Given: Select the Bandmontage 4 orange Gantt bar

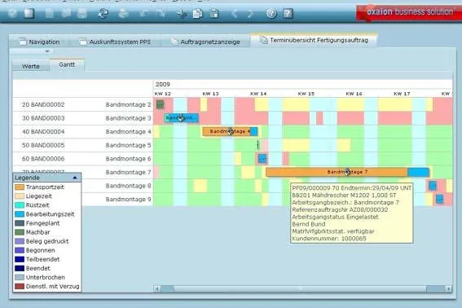Looking at the screenshot, I should coord(227,131).
